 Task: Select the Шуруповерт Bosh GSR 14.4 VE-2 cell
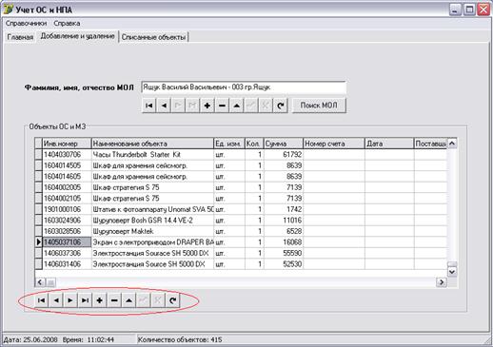click(x=152, y=221)
